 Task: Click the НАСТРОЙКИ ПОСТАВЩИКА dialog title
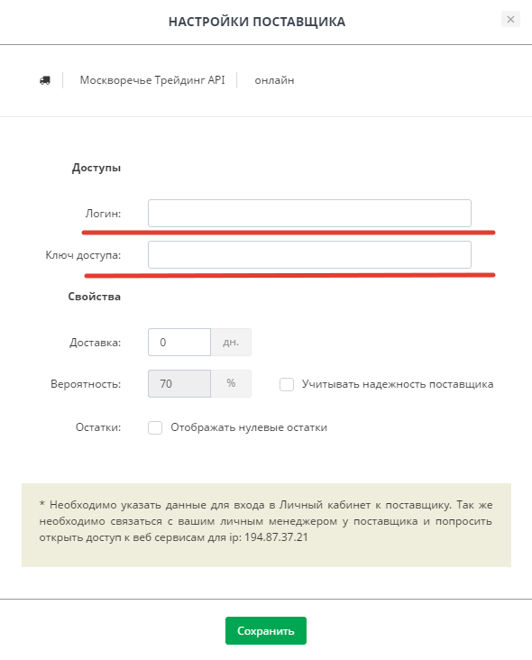coord(257,22)
